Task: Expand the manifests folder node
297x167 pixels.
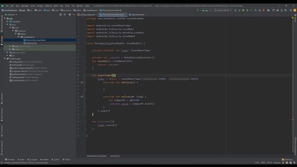Action: click(7, 21)
